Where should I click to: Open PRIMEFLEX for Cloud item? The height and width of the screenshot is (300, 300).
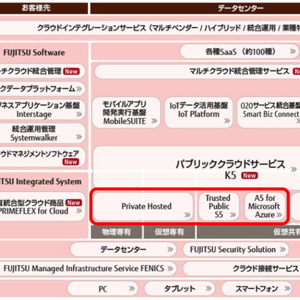click(42, 207)
